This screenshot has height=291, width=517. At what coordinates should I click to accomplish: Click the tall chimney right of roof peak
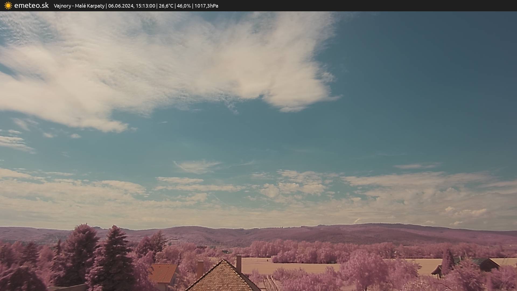(x=239, y=264)
